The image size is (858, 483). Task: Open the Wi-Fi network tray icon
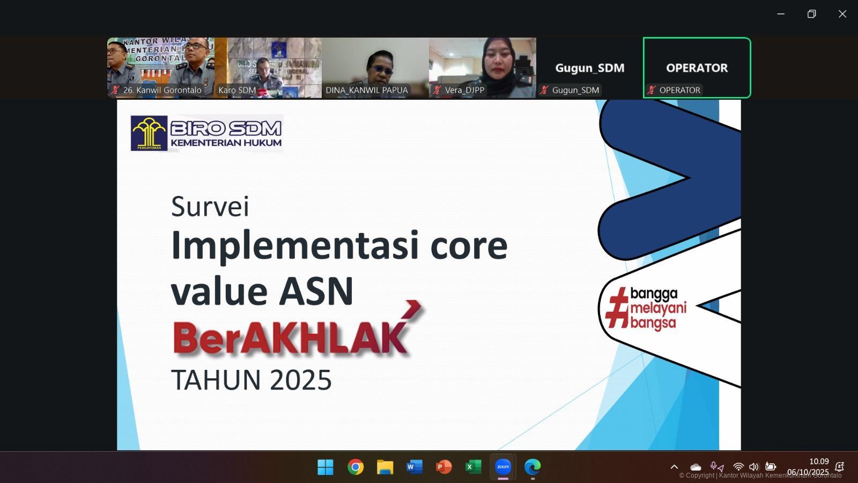point(738,467)
